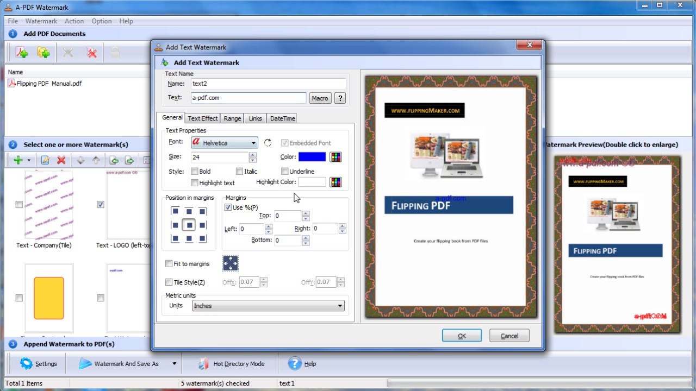Select center position in margins
This screenshot has width=696, height=391.
[189, 225]
